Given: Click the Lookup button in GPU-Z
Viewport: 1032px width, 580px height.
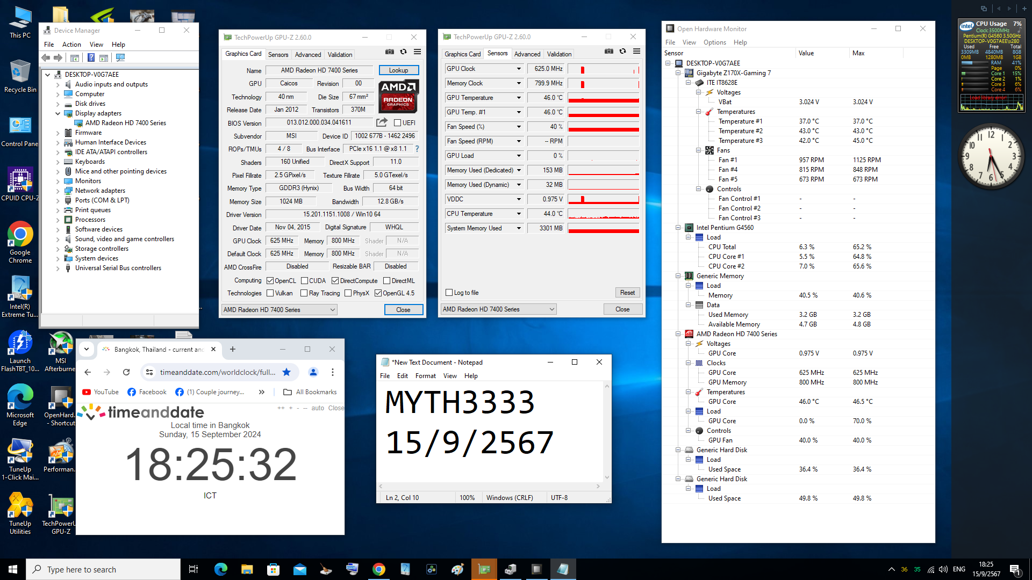Looking at the screenshot, I should 399,70.
